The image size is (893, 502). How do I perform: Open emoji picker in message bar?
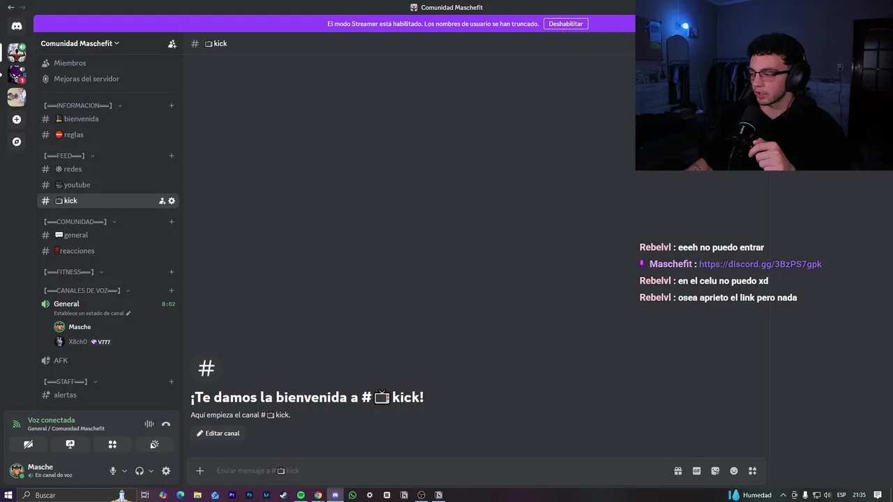pos(734,471)
